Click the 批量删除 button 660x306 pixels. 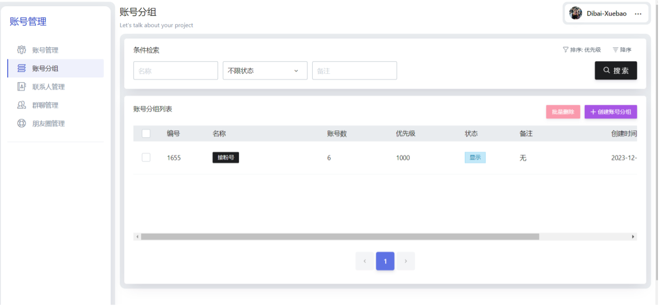coord(563,112)
